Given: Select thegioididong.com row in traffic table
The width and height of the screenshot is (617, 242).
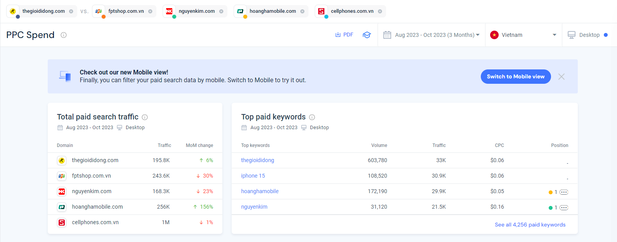Looking at the screenshot, I should [x=135, y=160].
